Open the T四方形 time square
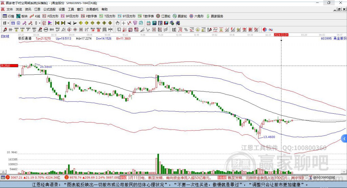 click(x=107, y=16)
